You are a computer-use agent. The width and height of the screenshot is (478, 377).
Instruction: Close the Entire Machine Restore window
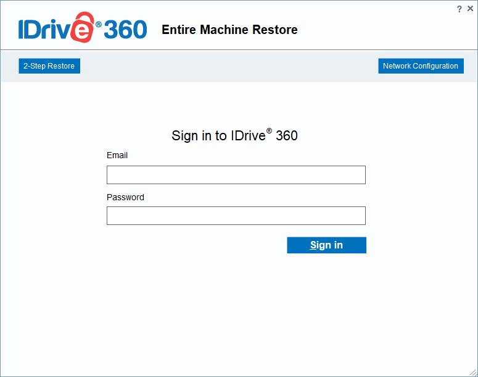click(x=470, y=9)
